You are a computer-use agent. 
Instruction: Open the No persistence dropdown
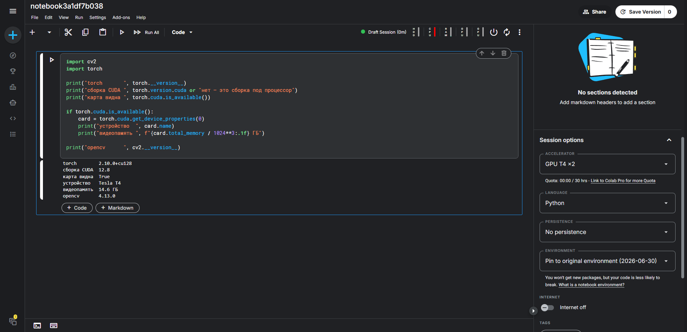tap(607, 232)
